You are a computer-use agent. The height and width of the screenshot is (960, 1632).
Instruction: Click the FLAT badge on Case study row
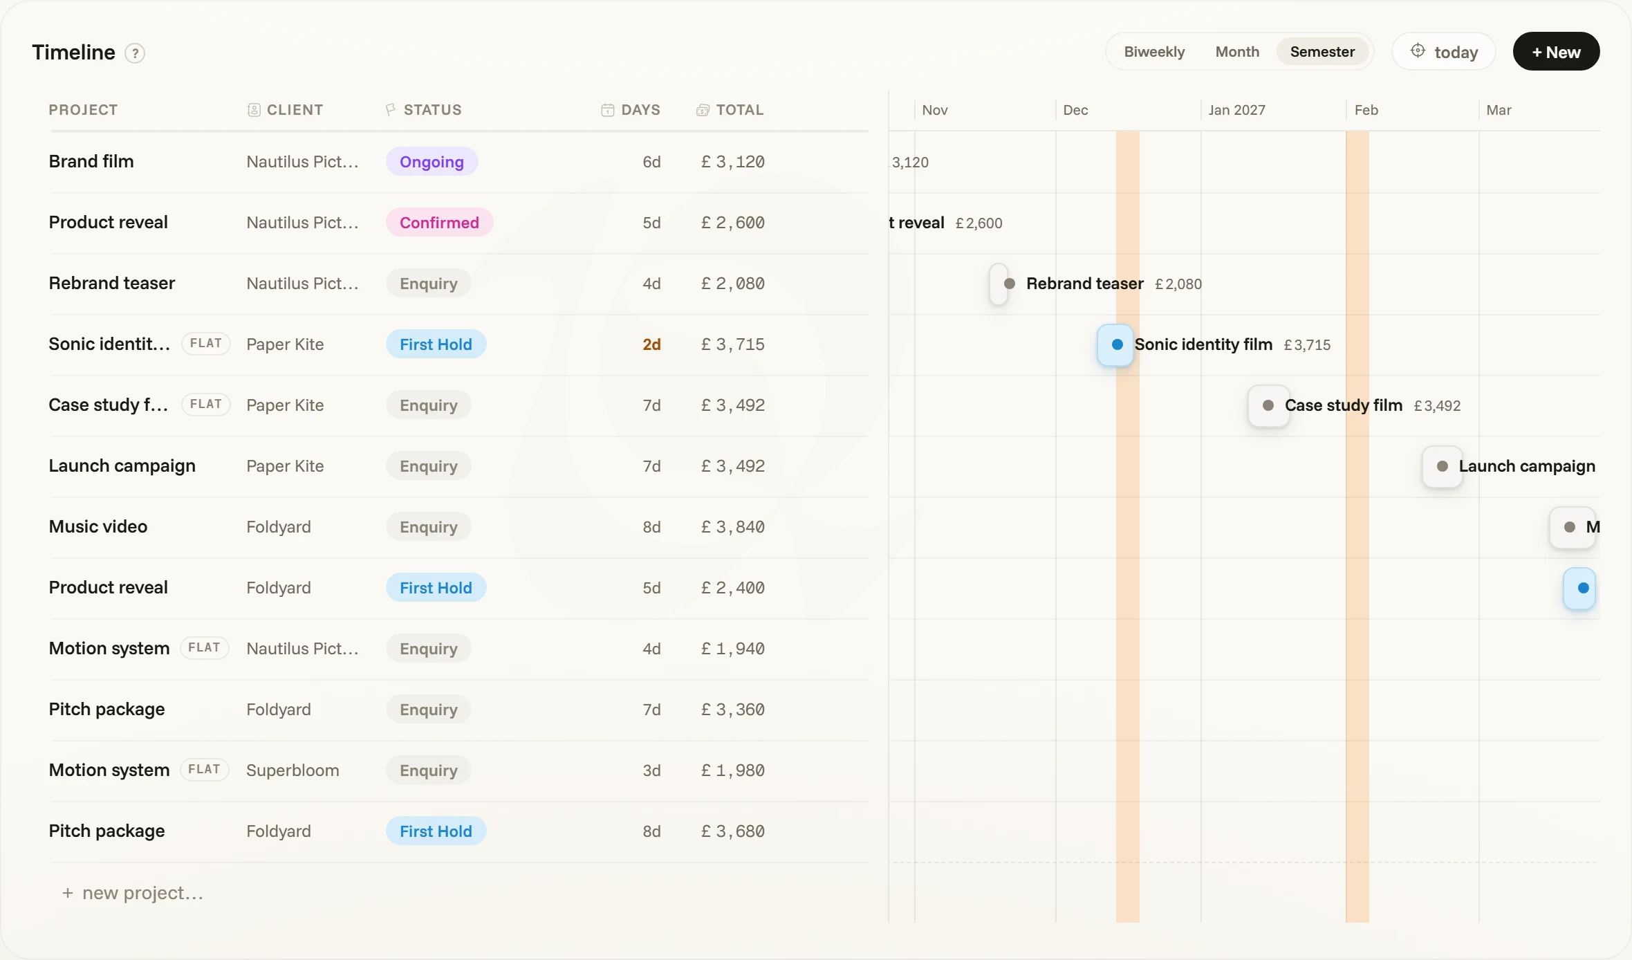point(206,405)
